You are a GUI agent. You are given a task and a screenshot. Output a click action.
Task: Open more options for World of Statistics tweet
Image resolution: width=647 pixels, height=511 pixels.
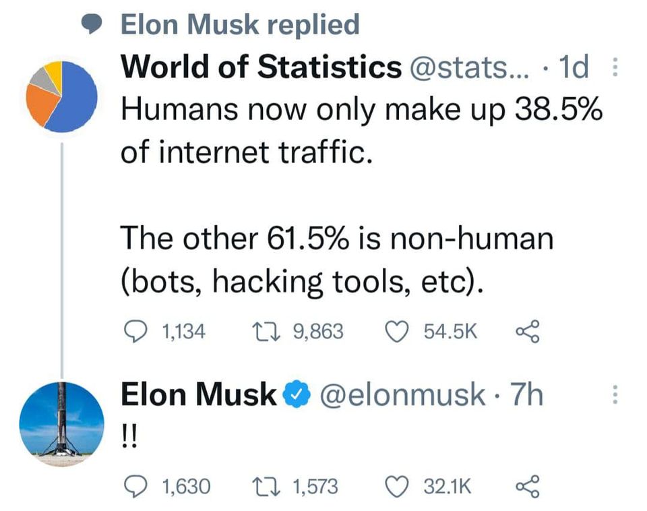coord(614,68)
